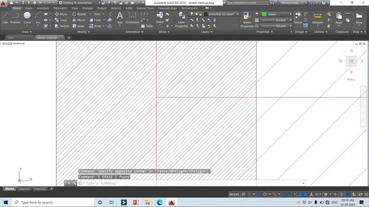Click the Stretch modify tool
Image resolution: width=369 pixels, height=207 pixels.
coord(62,26)
